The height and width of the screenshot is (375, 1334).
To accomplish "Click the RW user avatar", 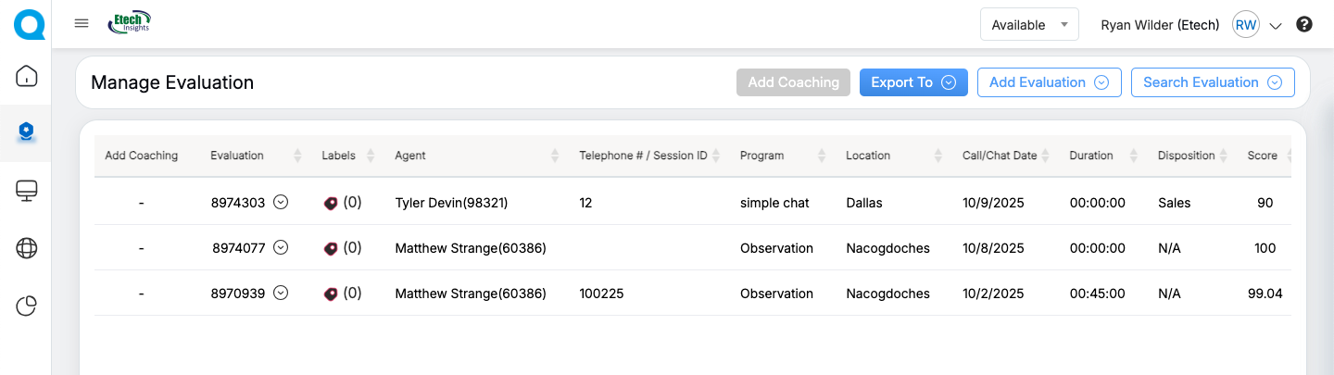I will coord(1245,25).
